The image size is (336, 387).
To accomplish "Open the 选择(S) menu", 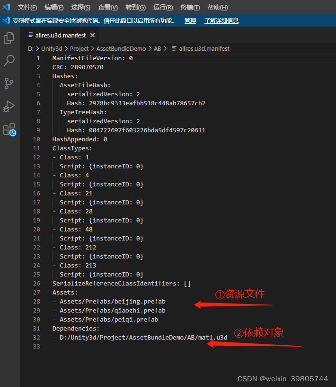I will (x=80, y=8).
